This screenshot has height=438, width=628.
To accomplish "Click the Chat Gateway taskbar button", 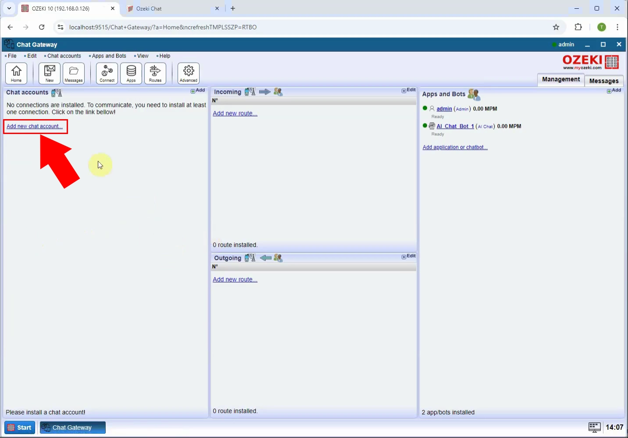I will pyautogui.click(x=73, y=427).
